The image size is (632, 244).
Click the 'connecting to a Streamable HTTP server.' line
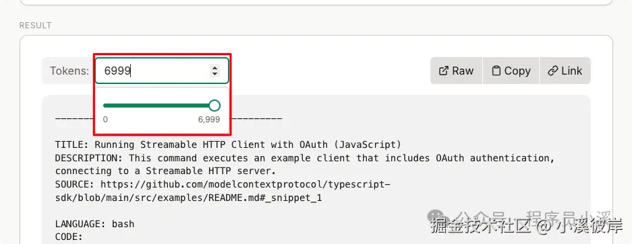pyautogui.click(x=166, y=171)
